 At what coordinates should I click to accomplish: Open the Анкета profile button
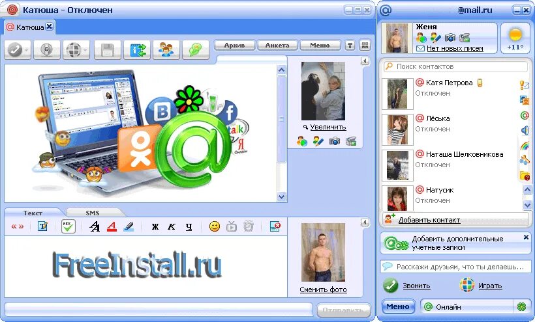[x=277, y=46]
